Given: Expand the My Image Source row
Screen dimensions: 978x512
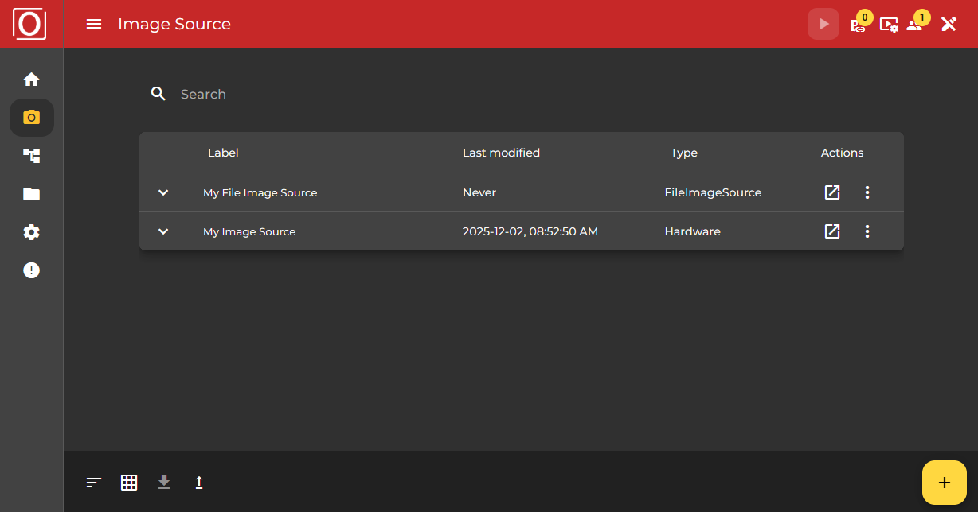Looking at the screenshot, I should tap(162, 231).
